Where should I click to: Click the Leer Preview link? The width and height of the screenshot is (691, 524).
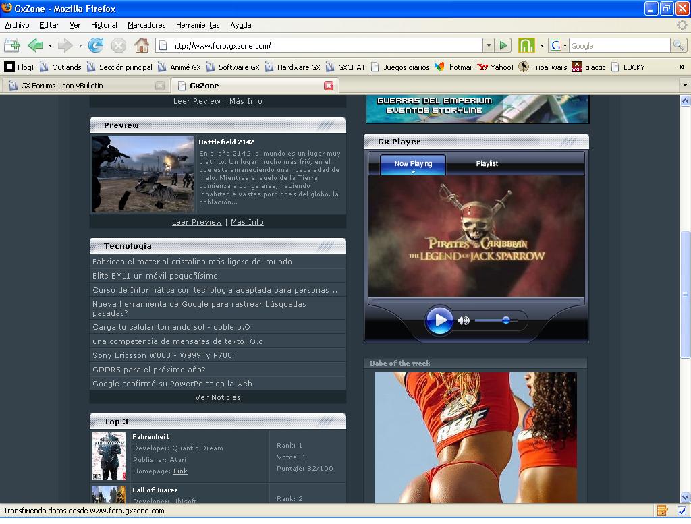point(196,222)
